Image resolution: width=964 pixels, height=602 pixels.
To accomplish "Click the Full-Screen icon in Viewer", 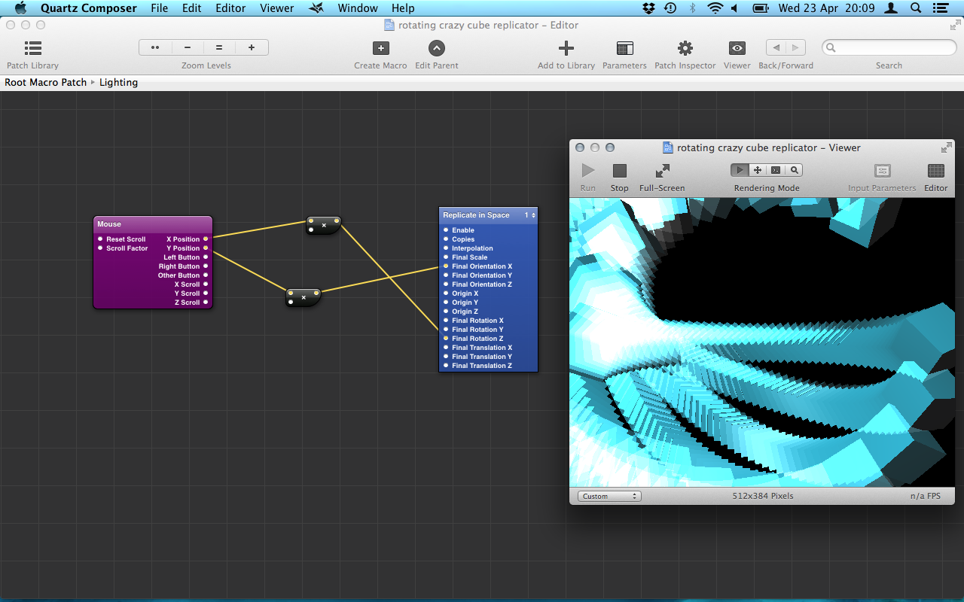I will click(x=662, y=171).
